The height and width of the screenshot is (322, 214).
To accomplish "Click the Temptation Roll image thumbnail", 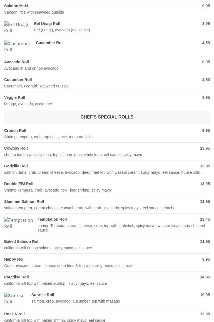I will point(19,223).
